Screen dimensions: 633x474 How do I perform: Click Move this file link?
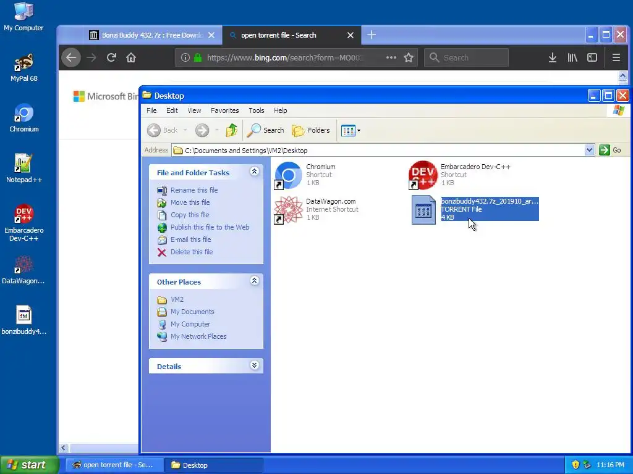click(x=190, y=202)
